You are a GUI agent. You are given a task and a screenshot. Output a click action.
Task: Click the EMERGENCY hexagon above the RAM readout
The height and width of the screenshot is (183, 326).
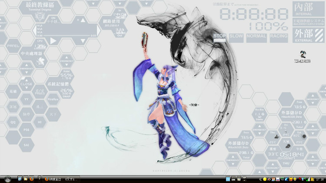pyautogui.click(x=67, y=61)
